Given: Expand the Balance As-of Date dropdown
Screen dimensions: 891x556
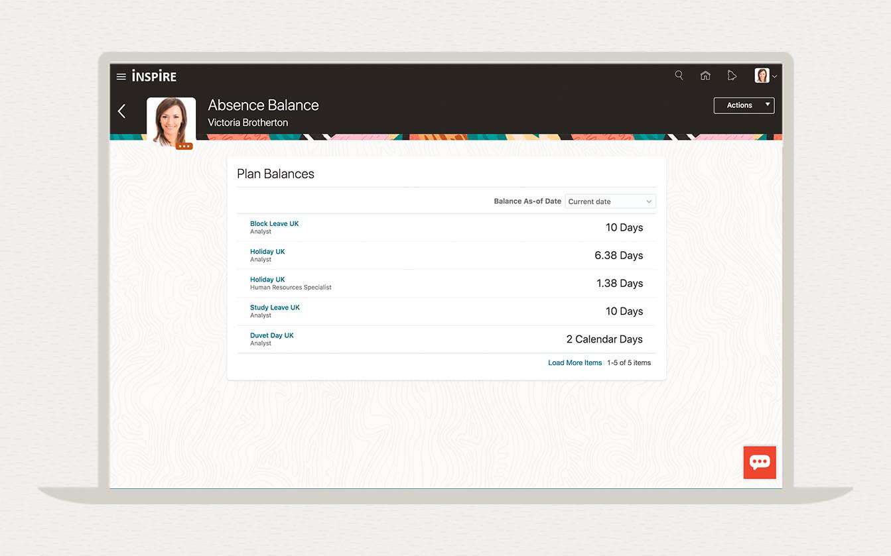Looking at the screenshot, I should click(610, 201).
